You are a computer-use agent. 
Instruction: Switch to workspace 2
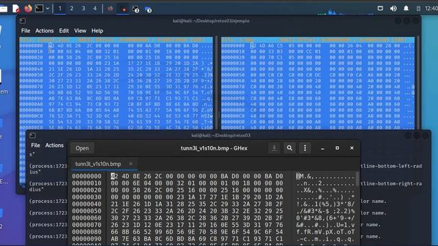coord(71,9)
